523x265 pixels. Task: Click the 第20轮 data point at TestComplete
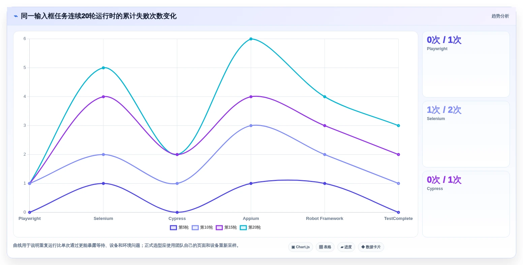[x=399, y=126]
